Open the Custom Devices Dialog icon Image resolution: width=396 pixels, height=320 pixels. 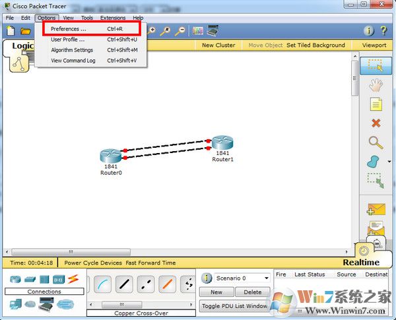pos(214,31)
